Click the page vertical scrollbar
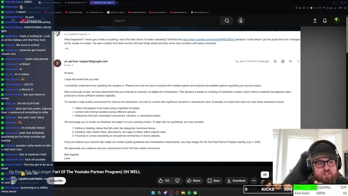 [346, 35]
